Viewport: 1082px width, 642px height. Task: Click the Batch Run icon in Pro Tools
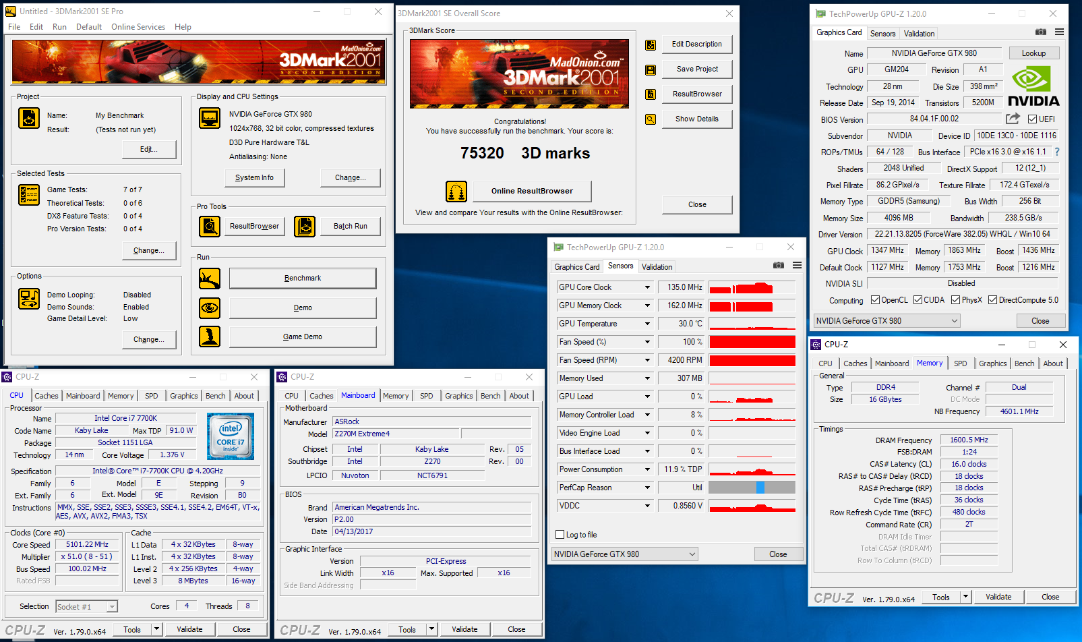tap(305, 227)
